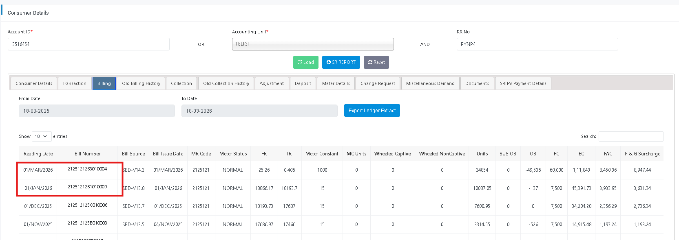
Task: Click the table Search box
Action: 630,137
